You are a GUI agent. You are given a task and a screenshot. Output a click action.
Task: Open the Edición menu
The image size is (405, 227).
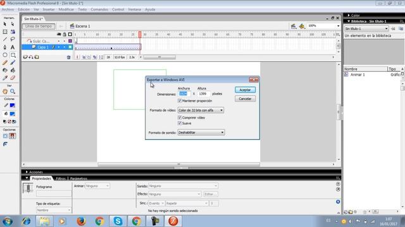[24, 9]
